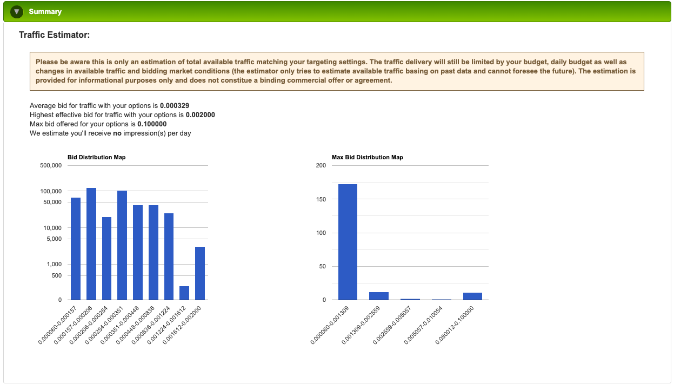674x385 pixels.
Task: Click the Traffic Estimator heading
Action: tap(54, 35)
